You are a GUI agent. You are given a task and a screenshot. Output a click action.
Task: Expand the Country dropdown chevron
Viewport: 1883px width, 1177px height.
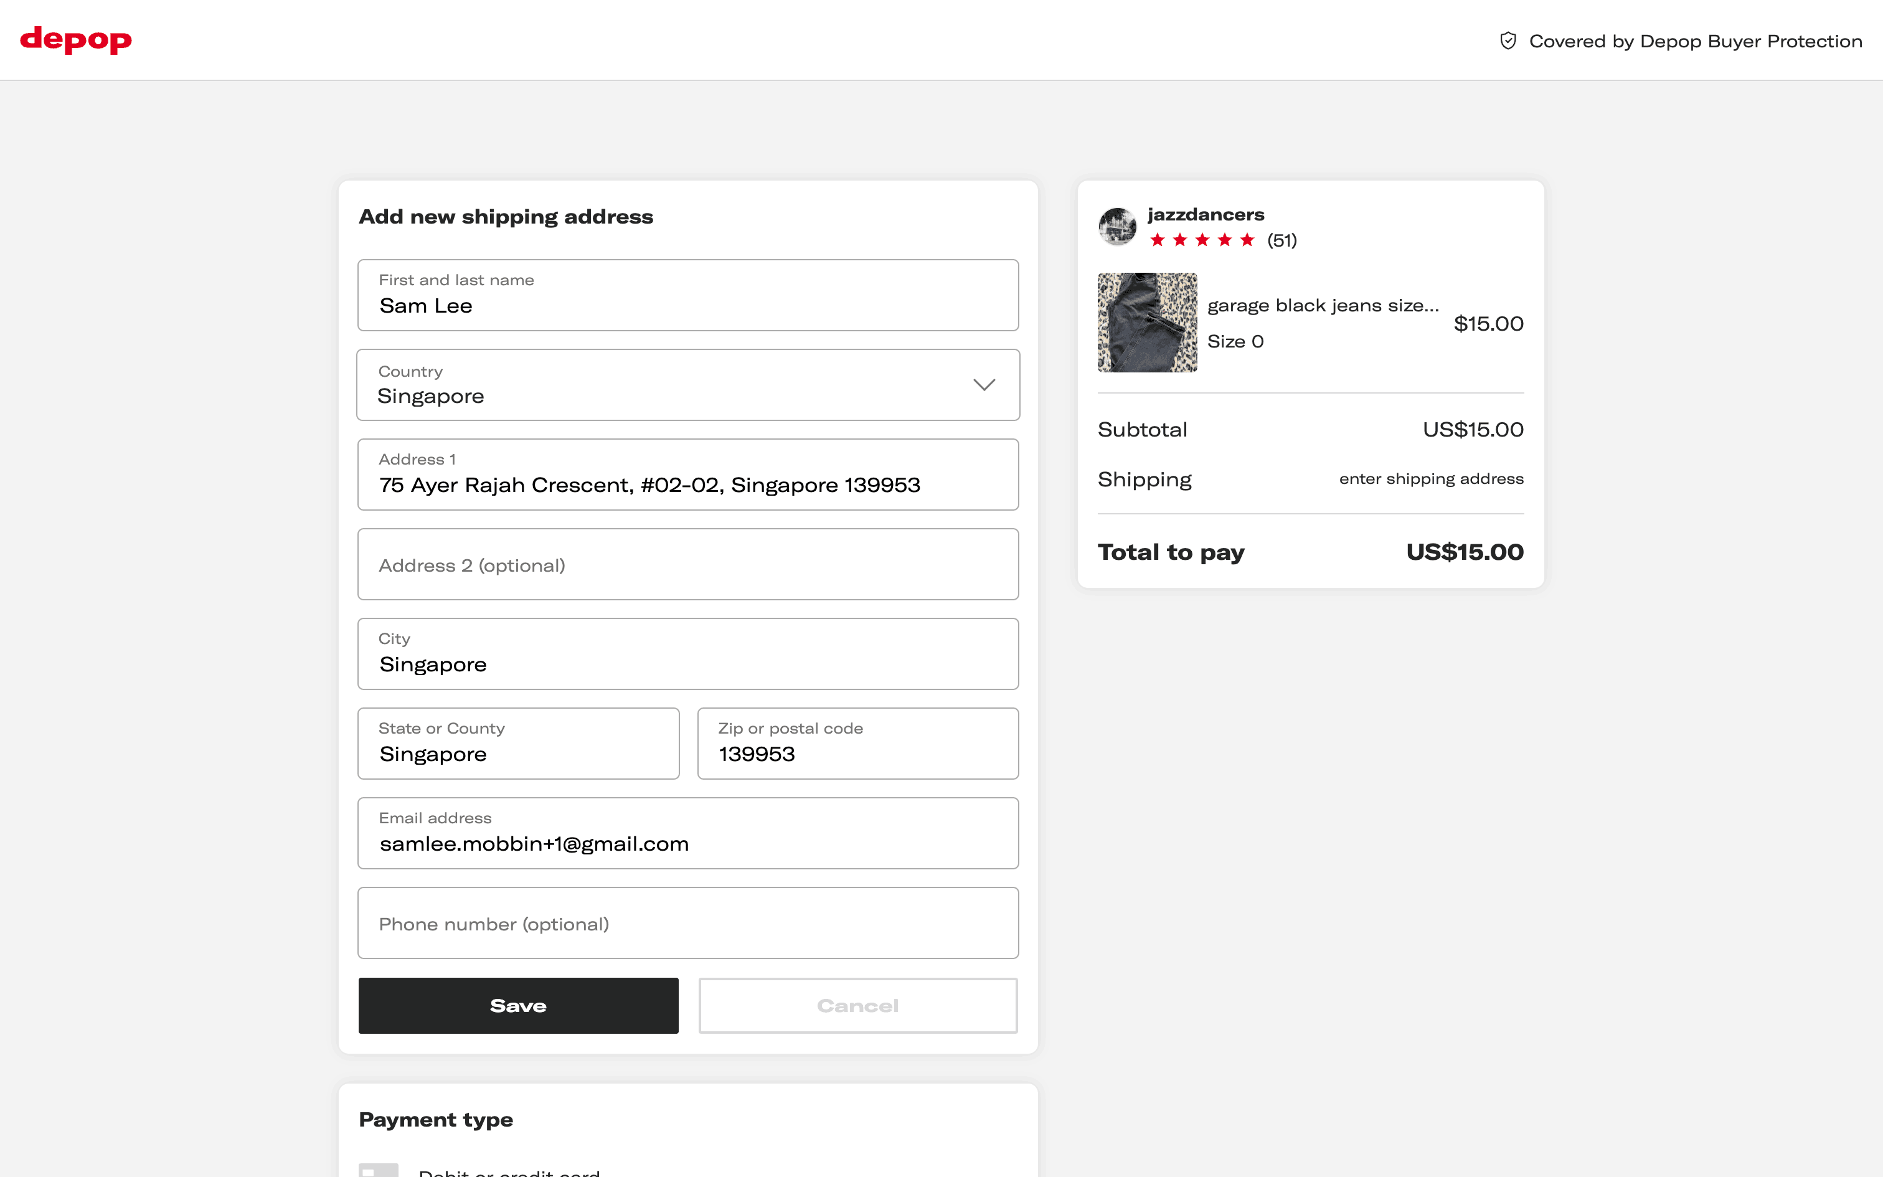click(x=983, y=385)
